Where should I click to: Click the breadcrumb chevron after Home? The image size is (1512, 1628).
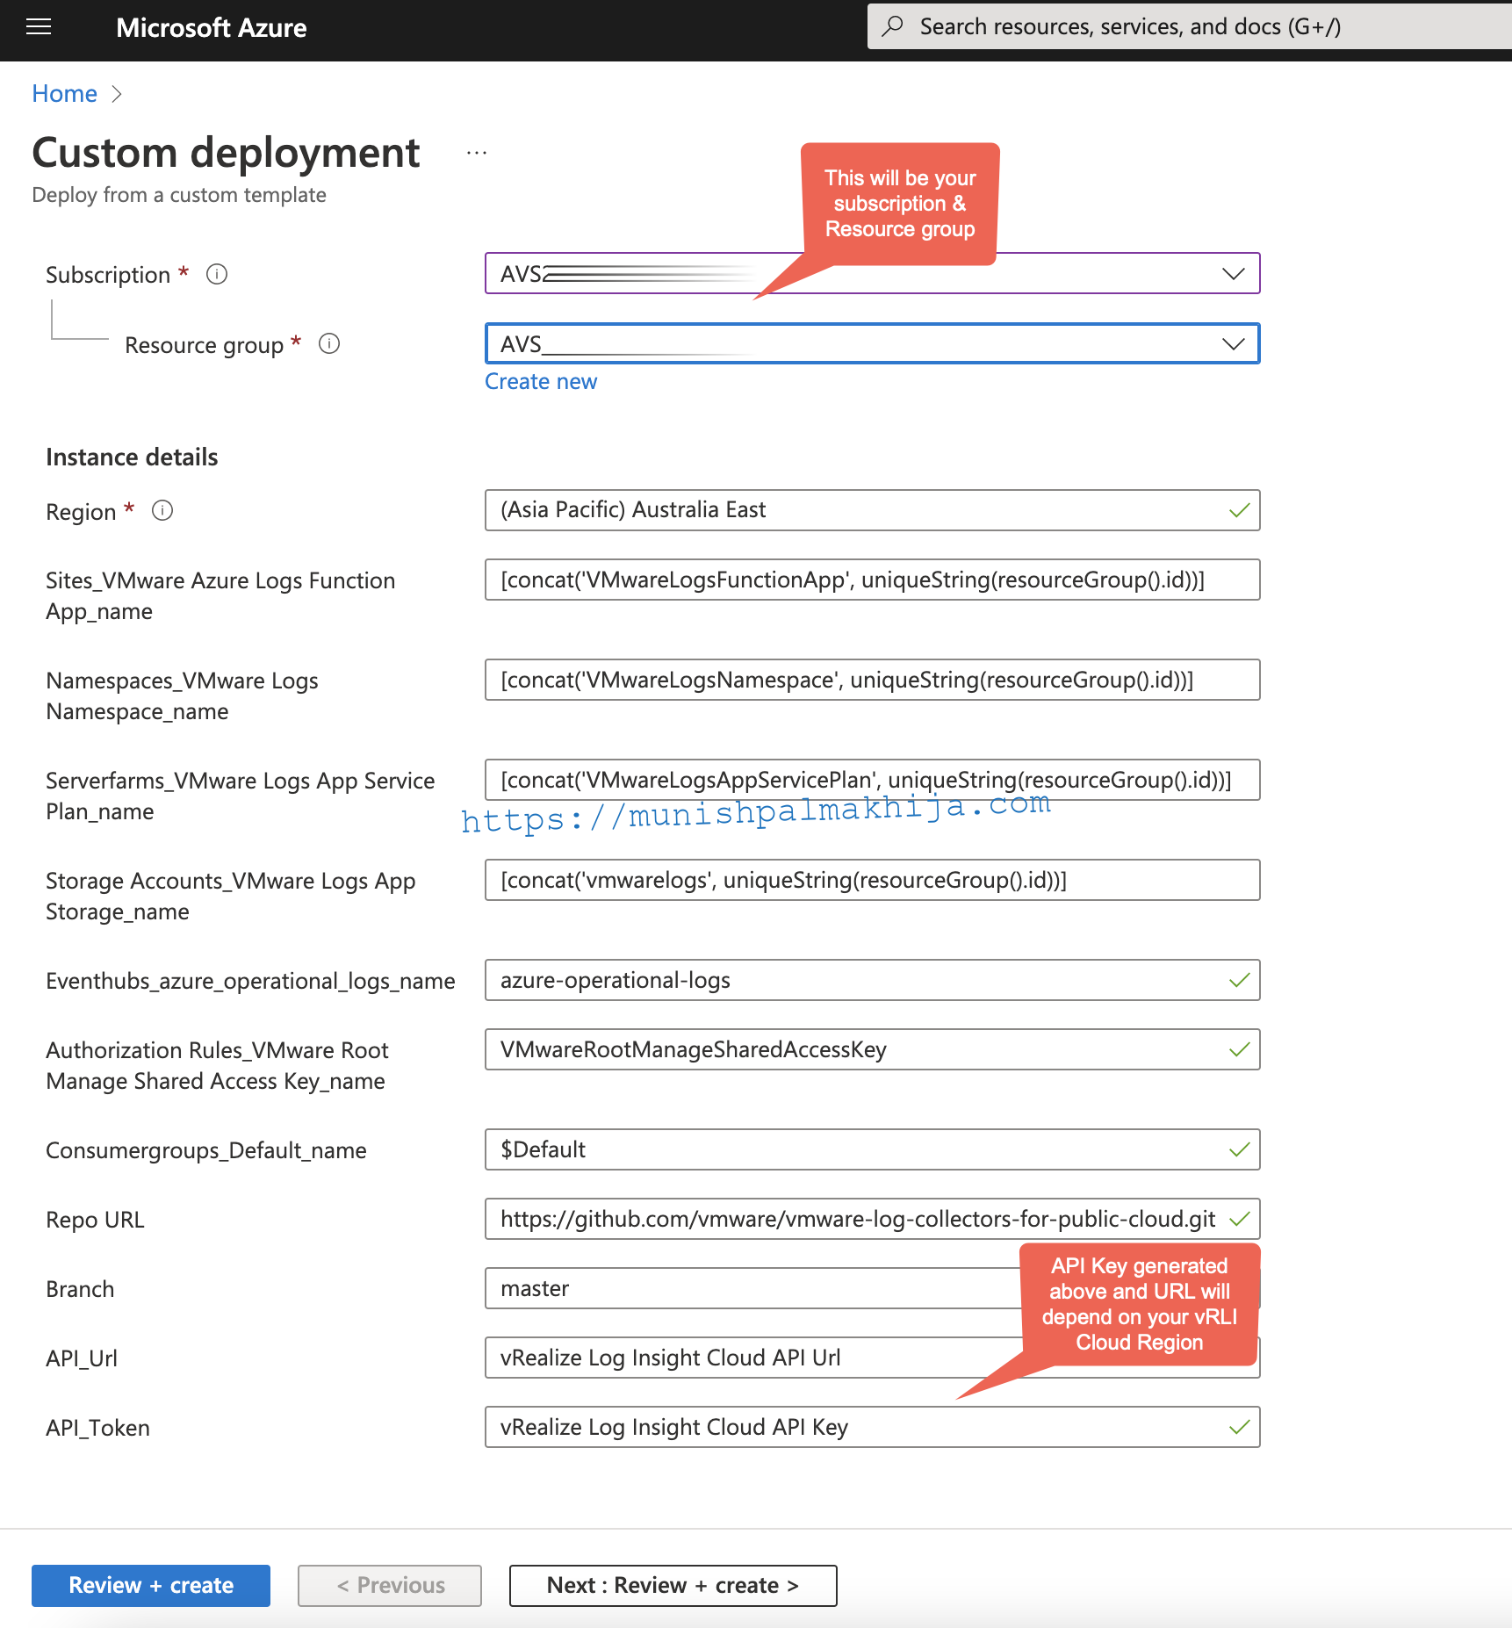pos(117,94)
